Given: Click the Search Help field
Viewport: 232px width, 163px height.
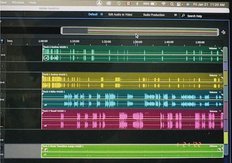Looking at the screenshot, I should pyautogui.click(x=204, y=16).
